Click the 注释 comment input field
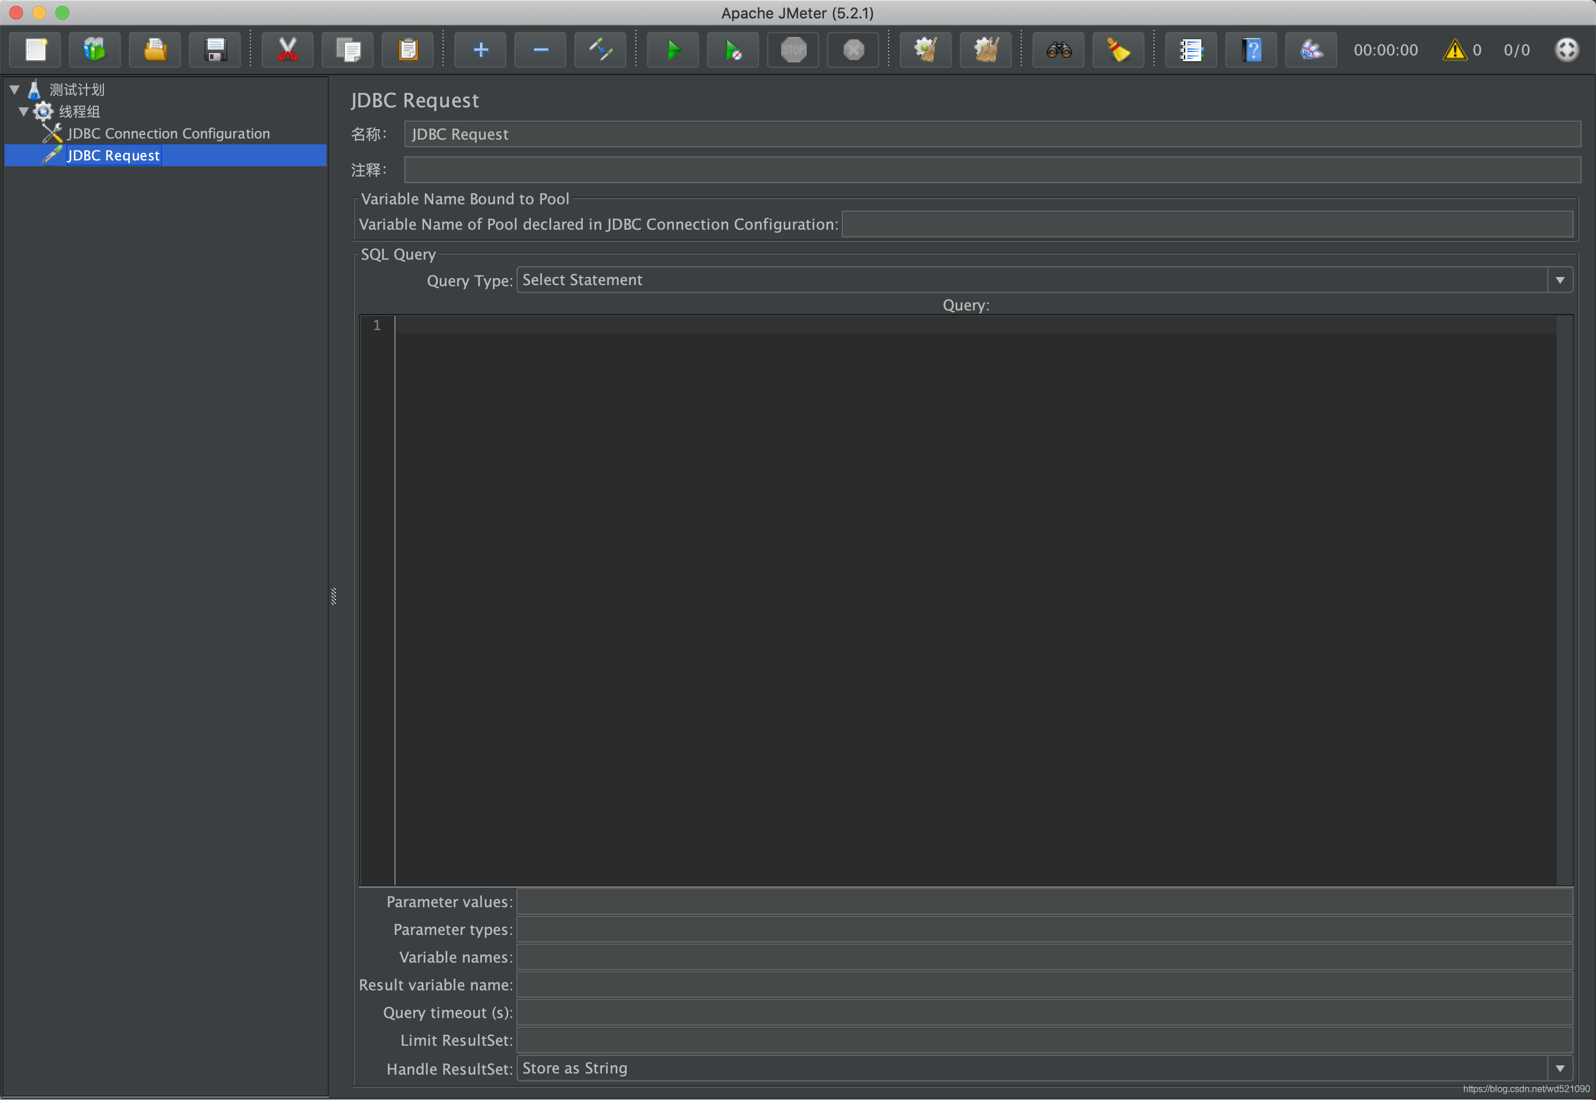 (x=992, y=170)
